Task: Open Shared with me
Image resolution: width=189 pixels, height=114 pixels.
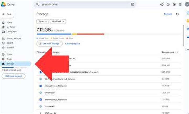Action: pos(14,38)
